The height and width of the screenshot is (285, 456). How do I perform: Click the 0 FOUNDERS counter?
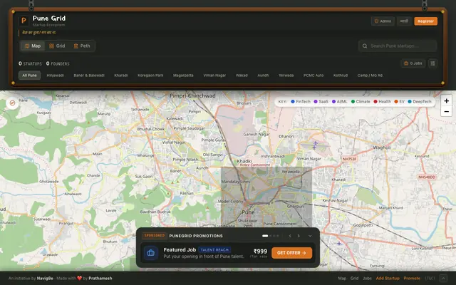pyautogui.click(x=58, y=63)
